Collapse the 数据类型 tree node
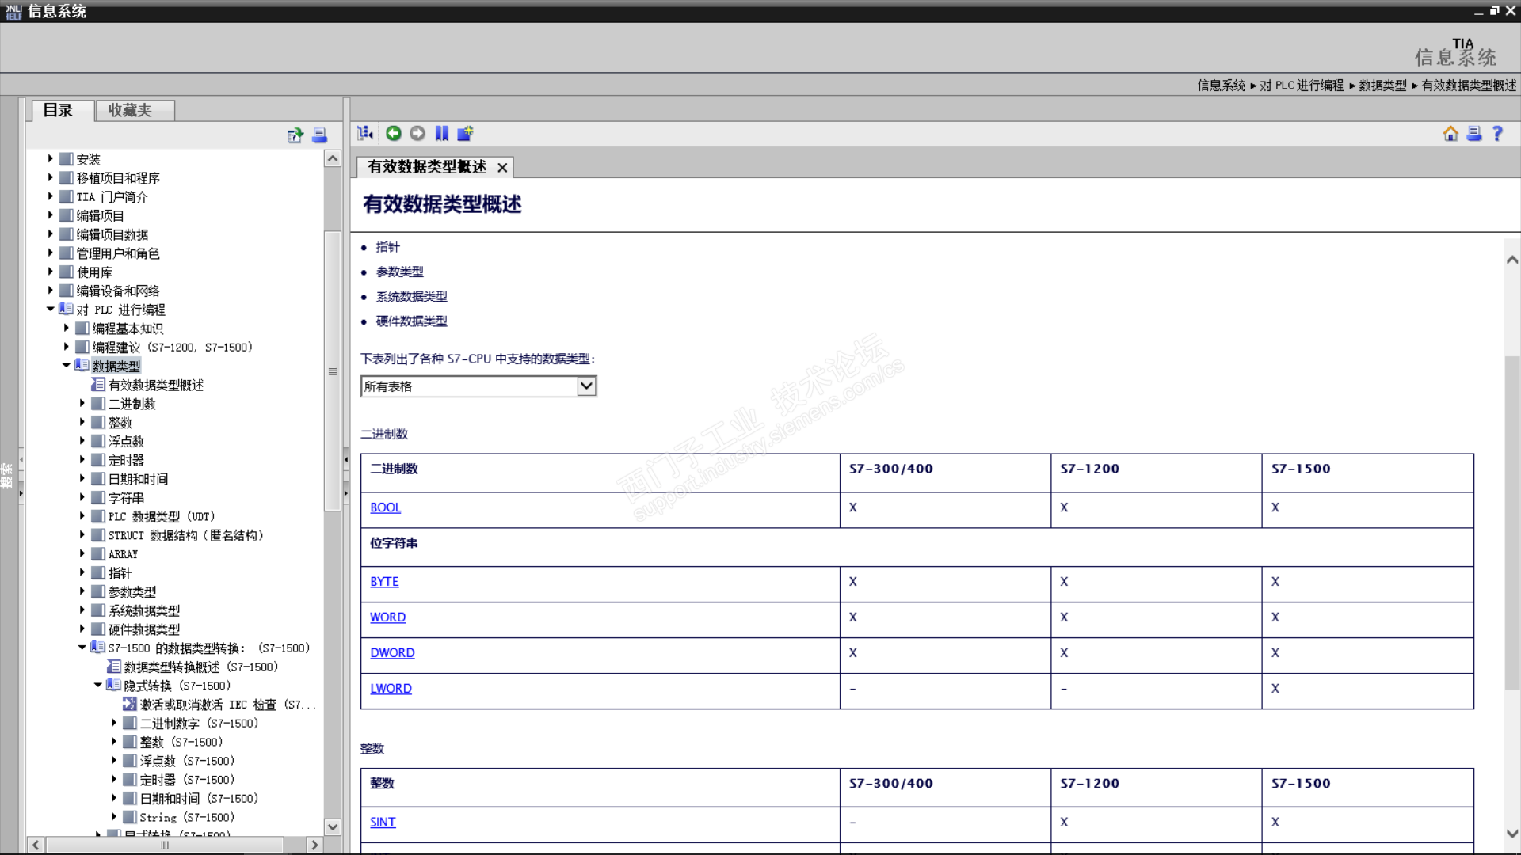The width and height of the screenshot is (1521, 855). tap(67, 366)
